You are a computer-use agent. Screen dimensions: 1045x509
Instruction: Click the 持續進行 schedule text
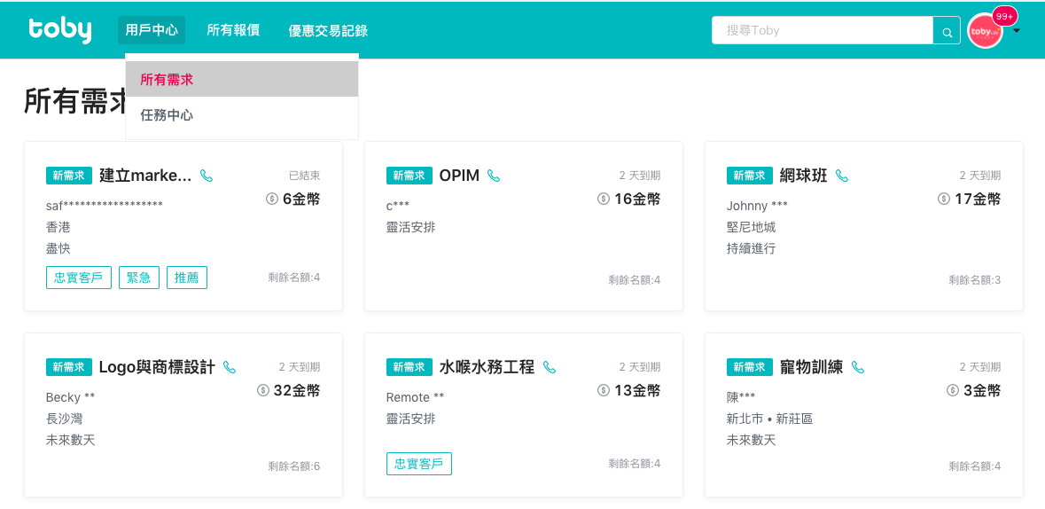coord(751,249)
